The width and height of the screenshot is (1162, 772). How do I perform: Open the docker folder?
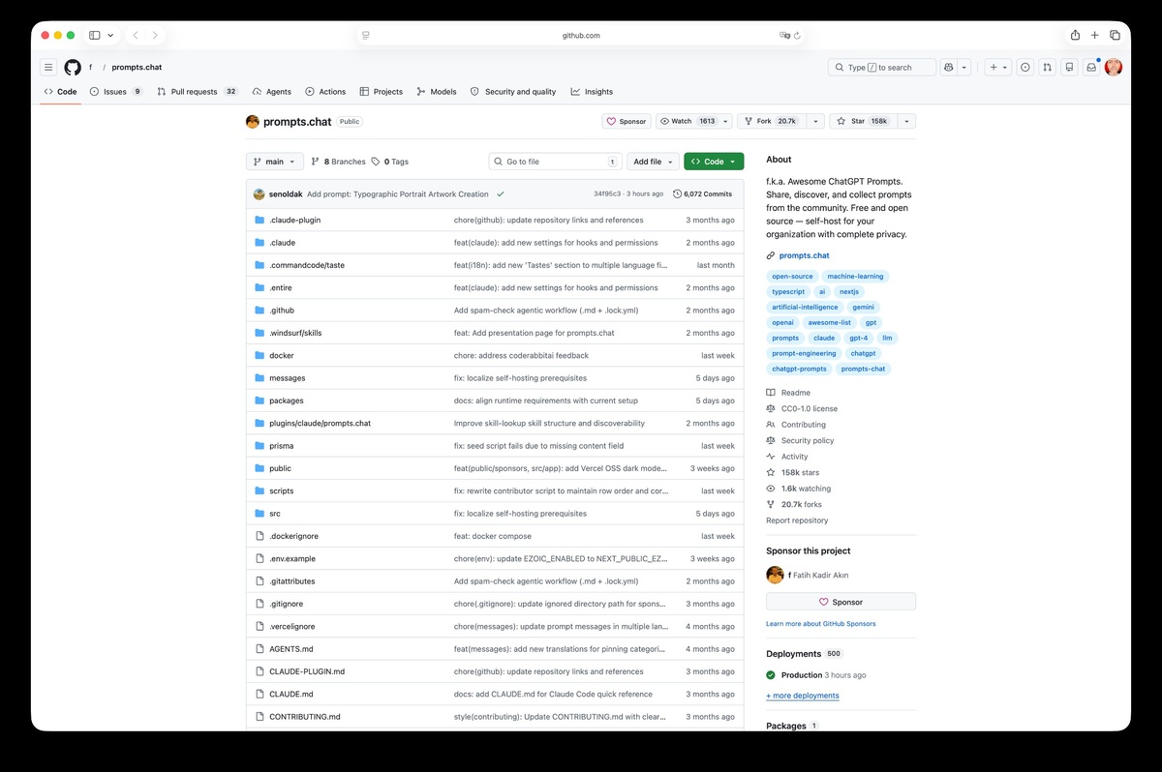click(x=282, y=355)
